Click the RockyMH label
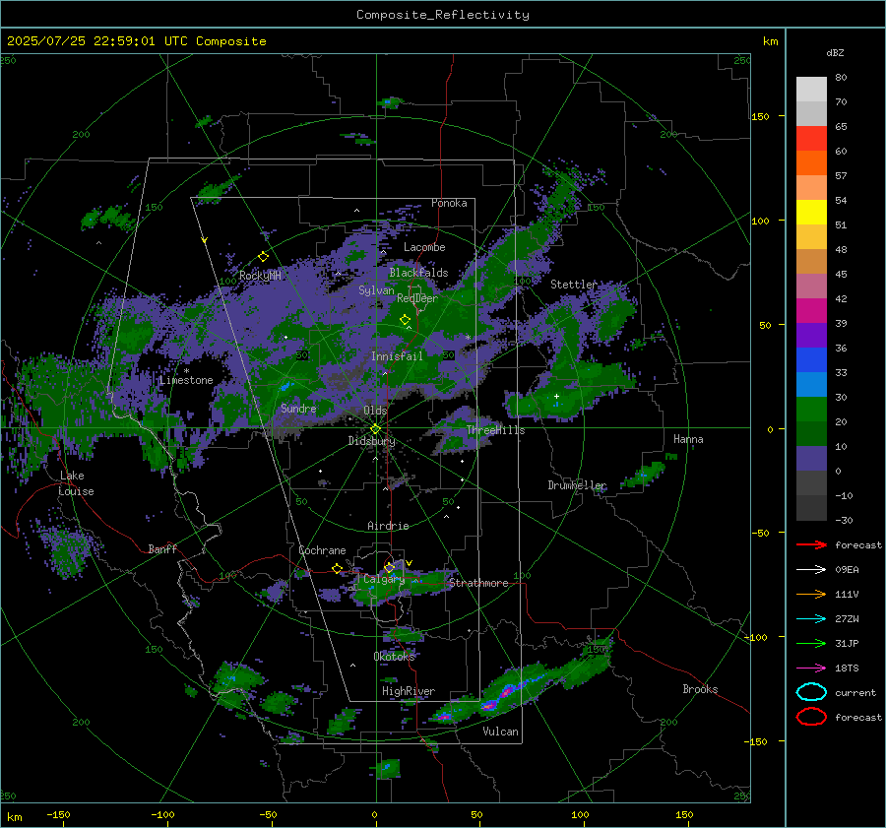 point(260,276)
